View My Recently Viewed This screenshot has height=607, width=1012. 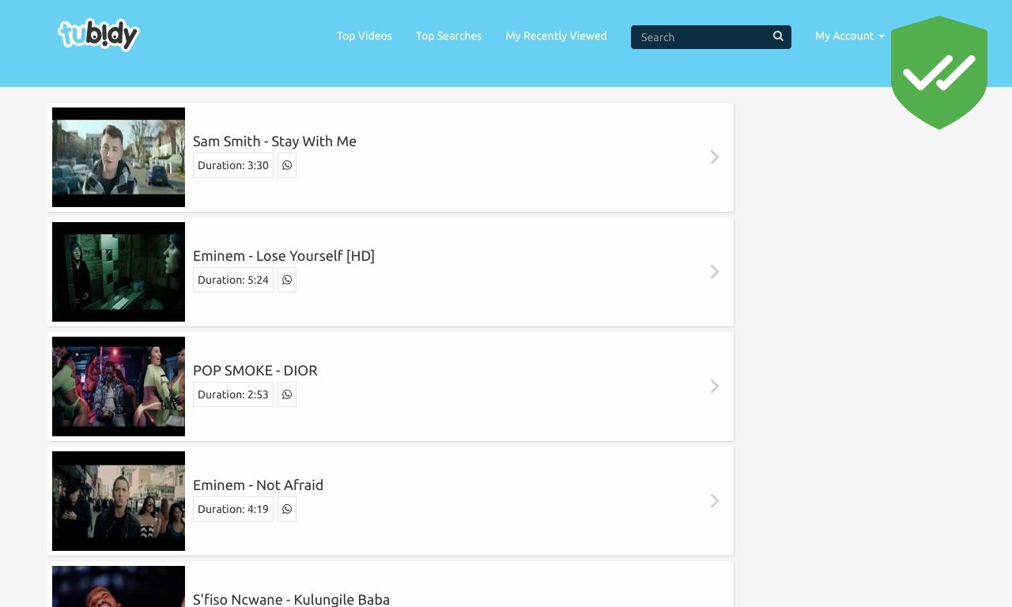click(x=557, y=36)
